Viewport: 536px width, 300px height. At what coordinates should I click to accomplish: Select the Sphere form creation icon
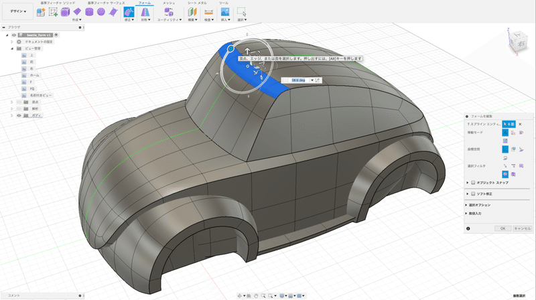pos(100,12)
